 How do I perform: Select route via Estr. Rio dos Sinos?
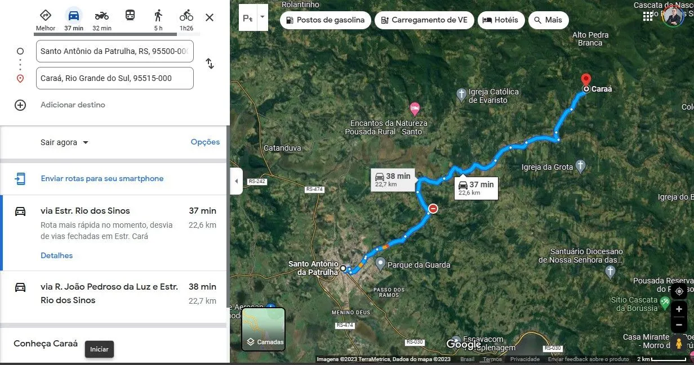point(114,233)
